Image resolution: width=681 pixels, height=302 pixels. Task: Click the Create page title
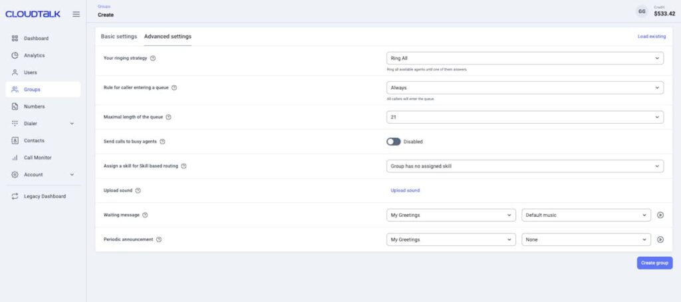tap(106, 15)
